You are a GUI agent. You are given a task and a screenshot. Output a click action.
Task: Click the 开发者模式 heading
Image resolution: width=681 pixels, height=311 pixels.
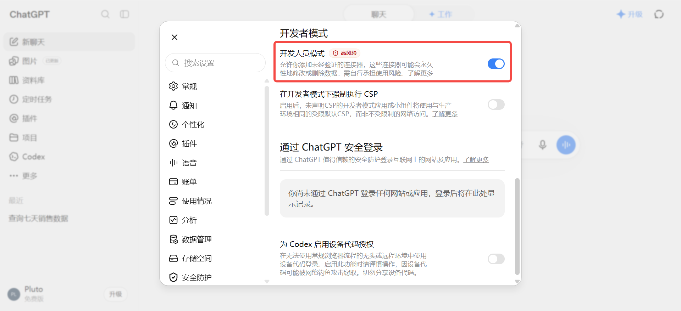(304, 33)
